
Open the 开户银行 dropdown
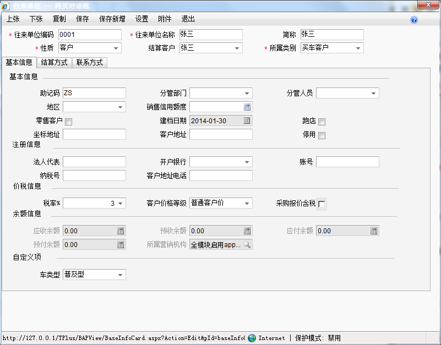247,162
